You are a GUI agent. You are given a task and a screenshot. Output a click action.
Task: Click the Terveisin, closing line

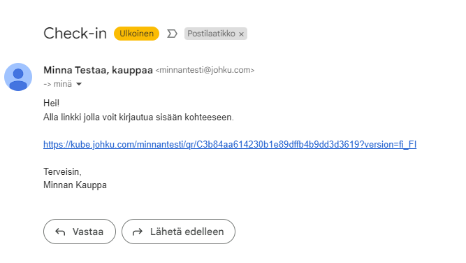(x=62, y=171)
